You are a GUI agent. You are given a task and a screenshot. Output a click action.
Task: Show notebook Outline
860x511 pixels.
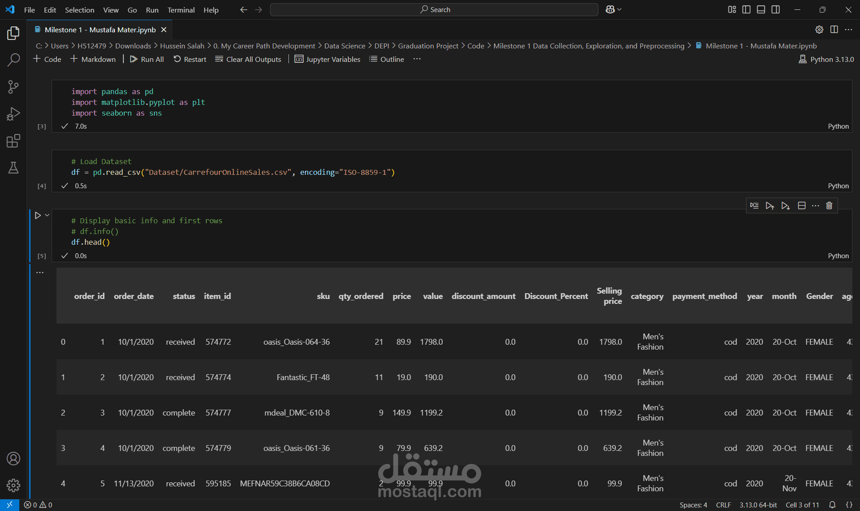tap(386, 59)
